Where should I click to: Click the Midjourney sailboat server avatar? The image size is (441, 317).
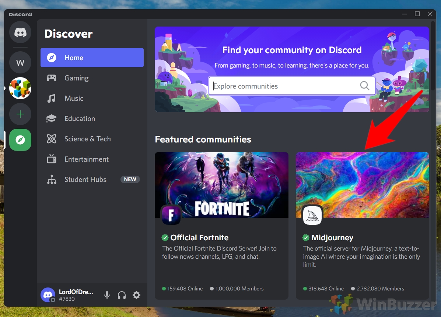[312, 215]
